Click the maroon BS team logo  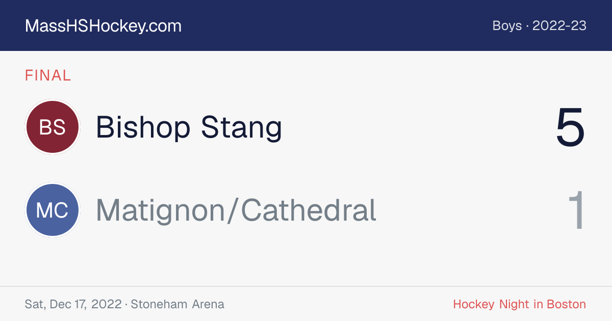coord(53,127)
